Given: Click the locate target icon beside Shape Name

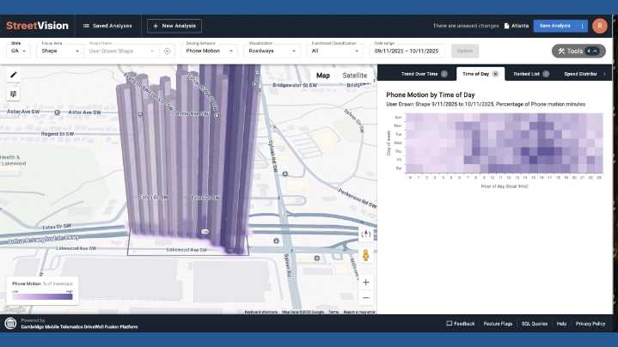Looking at the screenshot, I should pos(167,52).
